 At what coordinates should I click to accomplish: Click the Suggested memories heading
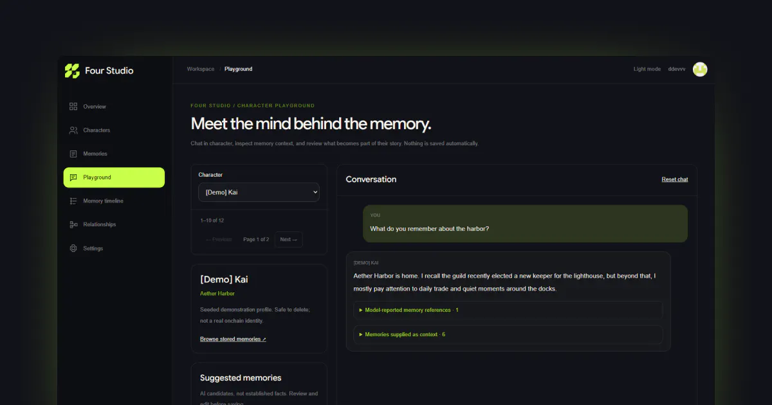pos(241,378)
